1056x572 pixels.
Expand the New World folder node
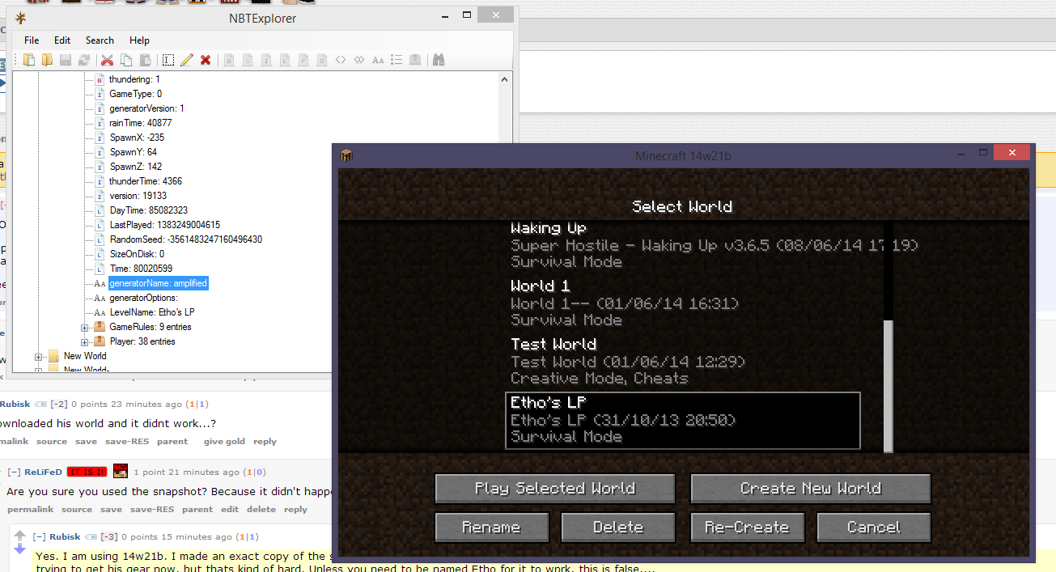[38, 356]
